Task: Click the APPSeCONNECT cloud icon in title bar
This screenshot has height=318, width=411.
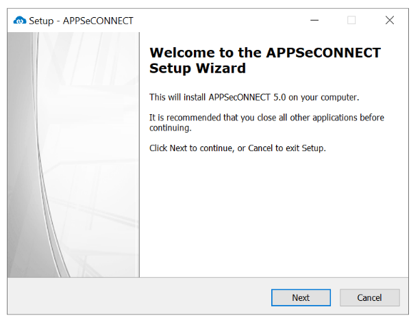Action: [19, 21]
